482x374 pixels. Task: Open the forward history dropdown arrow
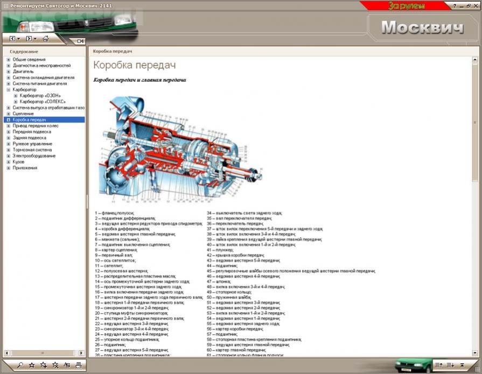[x=35, y=39]
